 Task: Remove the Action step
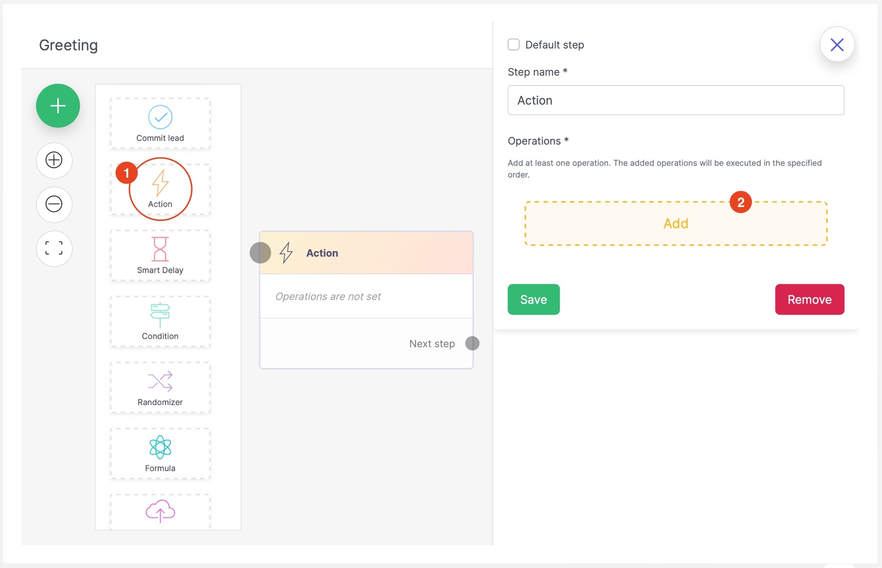tap(809, 299)
